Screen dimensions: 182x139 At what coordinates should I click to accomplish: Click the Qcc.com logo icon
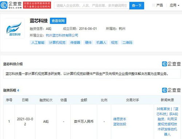(4, 5)
